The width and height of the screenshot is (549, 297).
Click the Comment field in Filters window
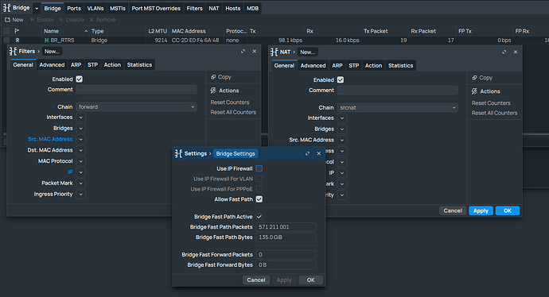click(x=136, y=90)
